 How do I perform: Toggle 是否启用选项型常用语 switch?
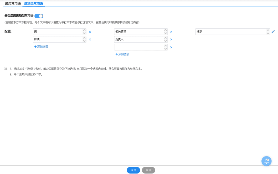(x=39, y=16)
